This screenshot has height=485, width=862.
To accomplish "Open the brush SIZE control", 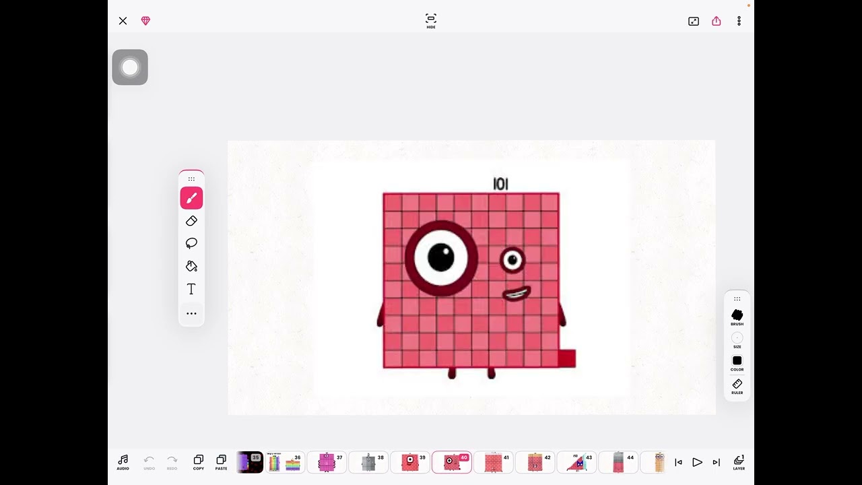I will click(x=737, y=340).
